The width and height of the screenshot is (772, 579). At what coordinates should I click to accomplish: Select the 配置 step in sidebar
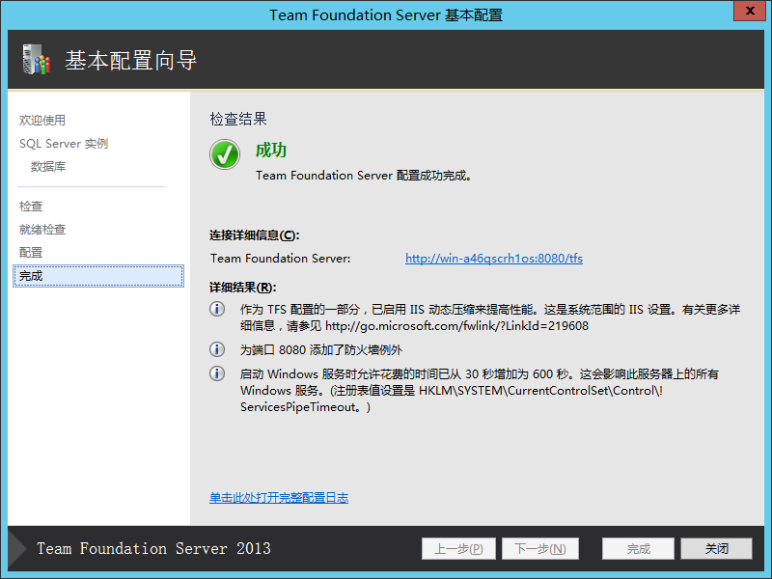click(x=31, y=252)
